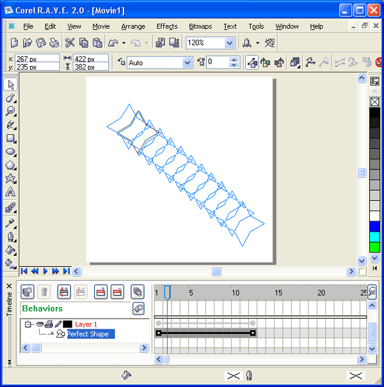The height and width of the screenshot is (387, 384).
Task: Select the Freehand drawing tool
Action: pyautogui.click(x=11, y=125)
